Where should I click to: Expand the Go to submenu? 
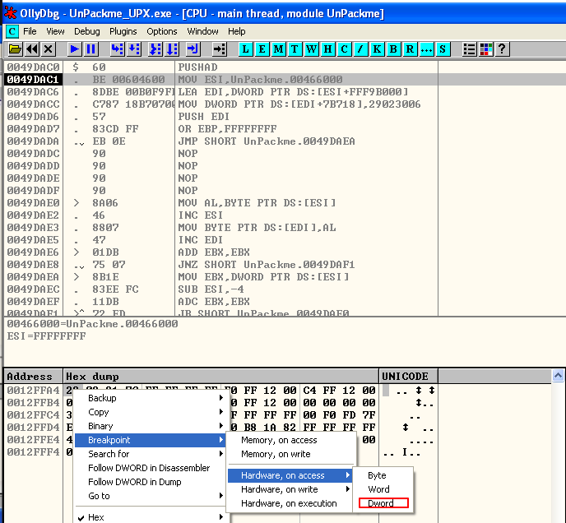tap(151, 496)
